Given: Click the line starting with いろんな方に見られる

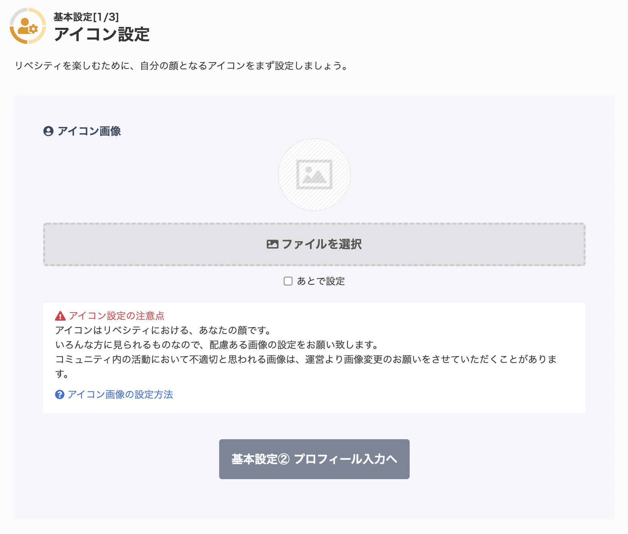Looking at the screenshot, I should tap(217, 345).
